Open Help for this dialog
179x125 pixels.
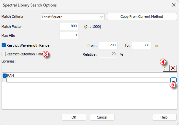pos(164,117)
